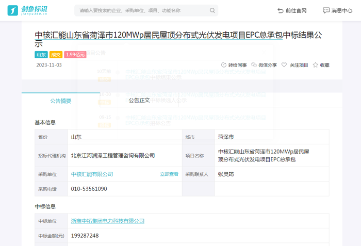Click the star icon for 收藏
Image resolution: width=361 pixels, height=246 pixels.
click(x=316, y=65)
